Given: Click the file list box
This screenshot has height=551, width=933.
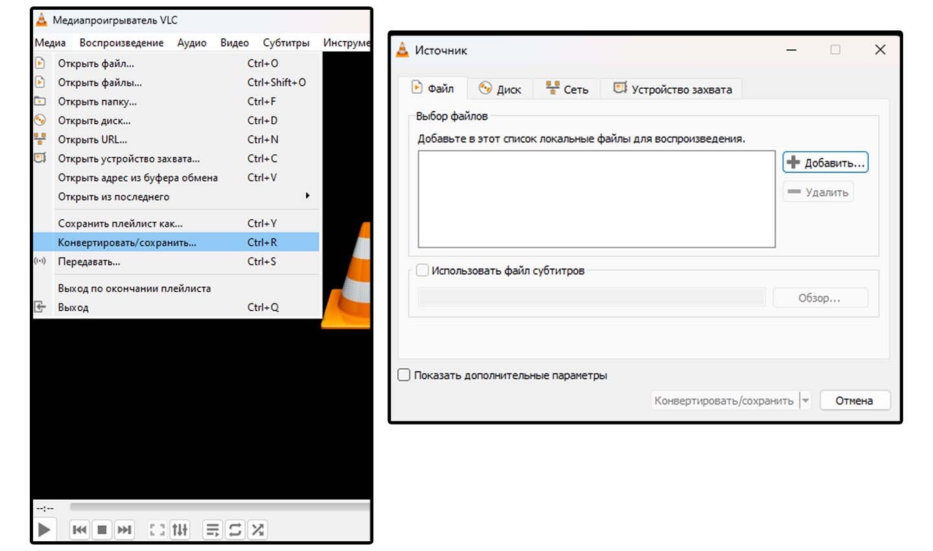Looking at the screenshot, I should click(x=597, y=199).
